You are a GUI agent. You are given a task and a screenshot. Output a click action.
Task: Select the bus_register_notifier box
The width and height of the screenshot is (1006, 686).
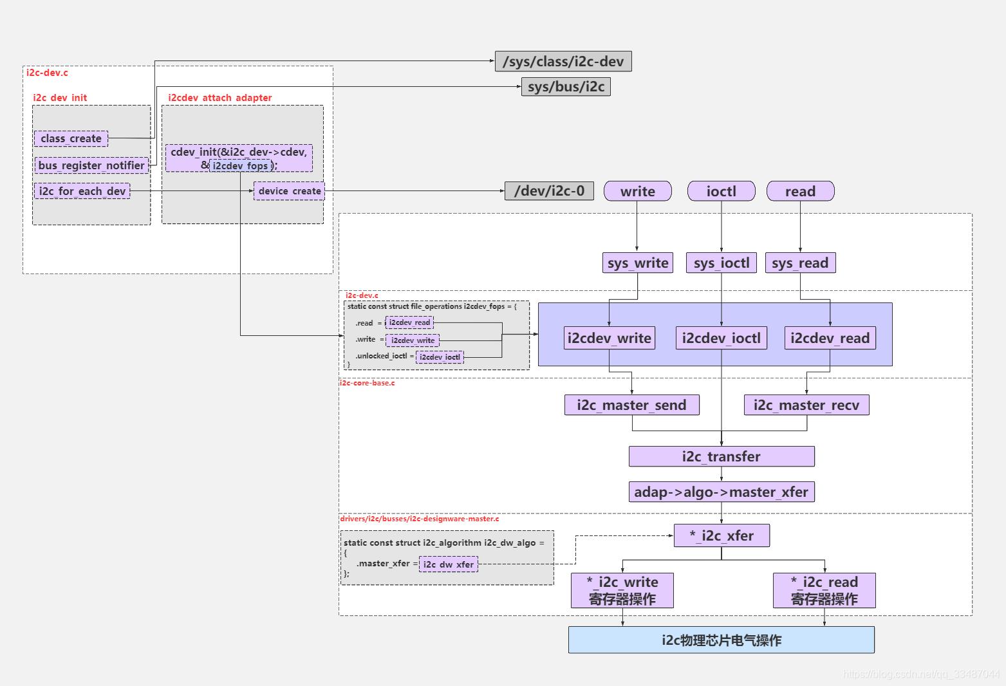click(91, 165)
